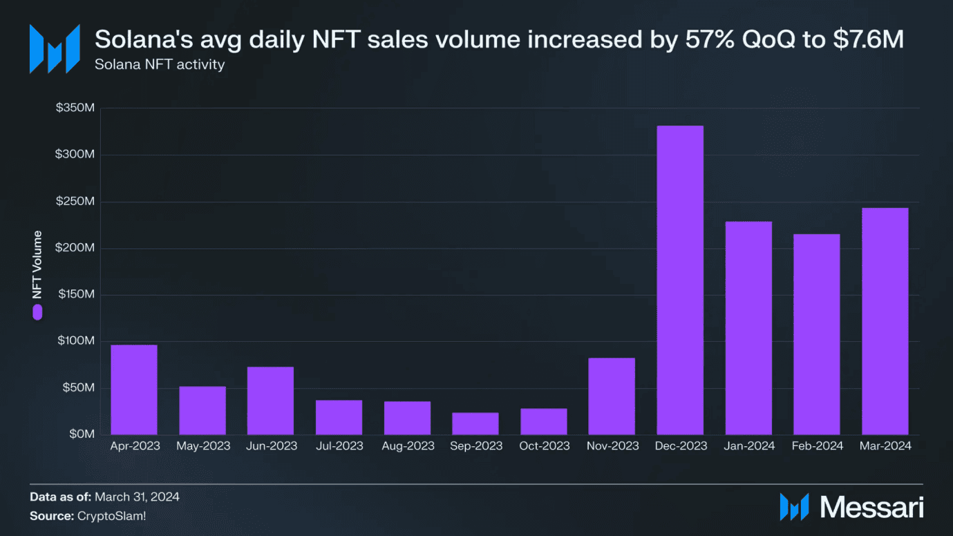953x536 pixels.
Task: Click the Messari logo icon at top left
Action: point(54,49)
